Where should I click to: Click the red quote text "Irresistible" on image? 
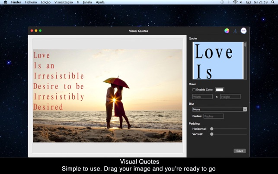(x=59, y=76)
